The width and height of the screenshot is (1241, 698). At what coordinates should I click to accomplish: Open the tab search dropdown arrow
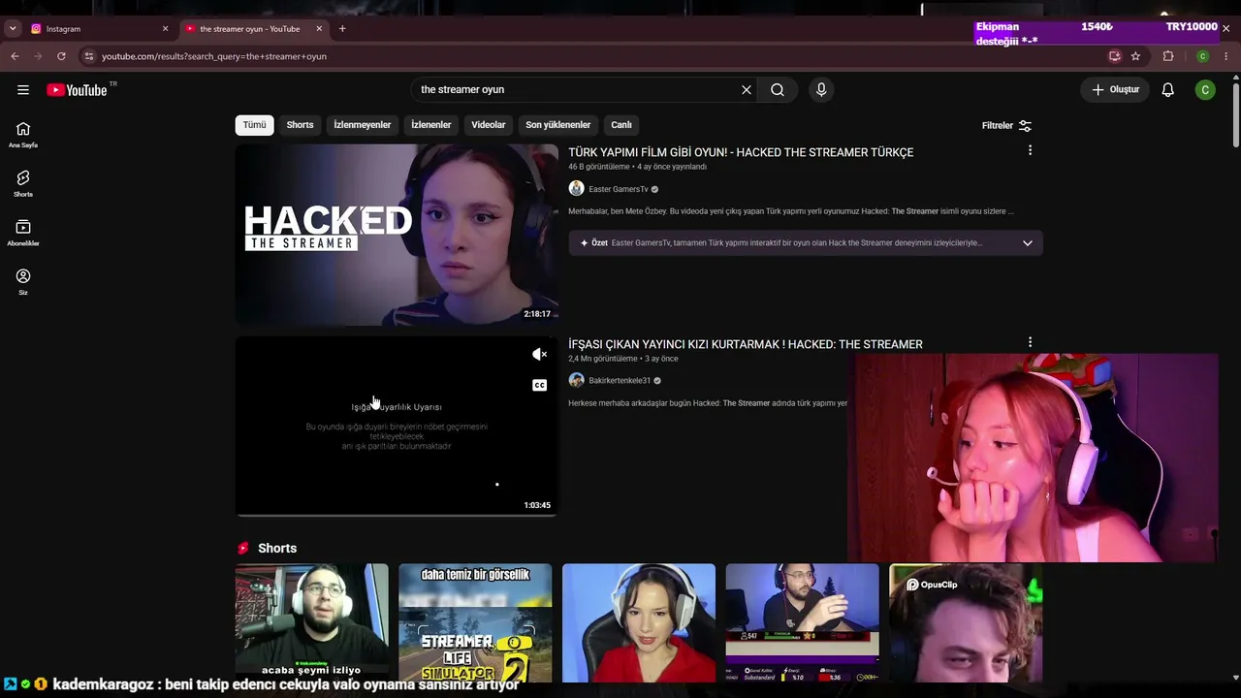pos(13,29)
